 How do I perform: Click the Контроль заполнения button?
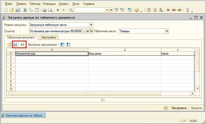coord(42,44)
